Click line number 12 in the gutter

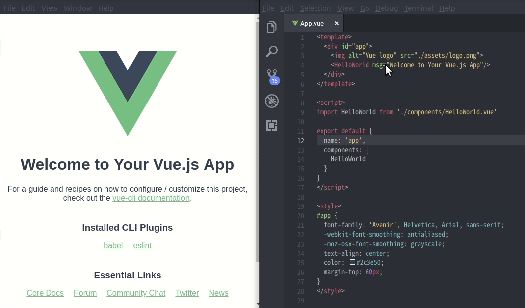[x=300, y=141]
